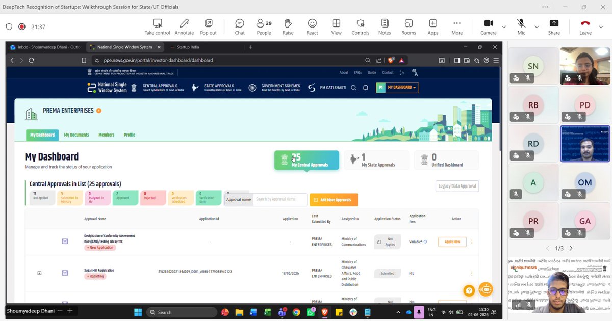The image size is (612, 321).
Task: Click the browser address bar URL
Action: [x=159, y=60]
